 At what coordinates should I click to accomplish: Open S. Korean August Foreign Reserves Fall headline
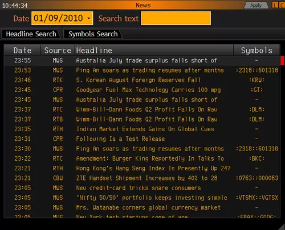pos(138,80)
